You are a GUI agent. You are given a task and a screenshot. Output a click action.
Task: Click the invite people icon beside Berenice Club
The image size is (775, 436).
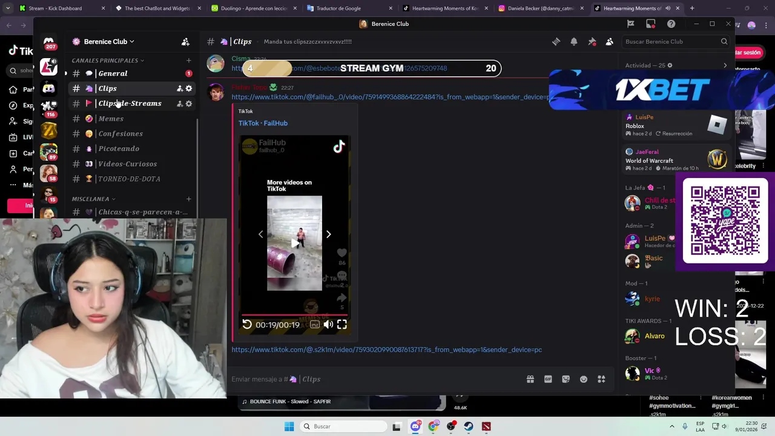pyautogui.click(x=185, y=42)
